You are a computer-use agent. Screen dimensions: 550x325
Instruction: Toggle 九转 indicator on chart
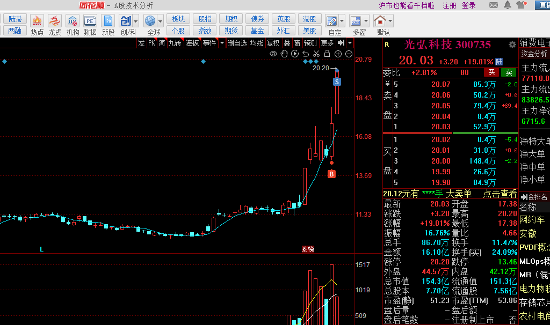coord(175,43)
